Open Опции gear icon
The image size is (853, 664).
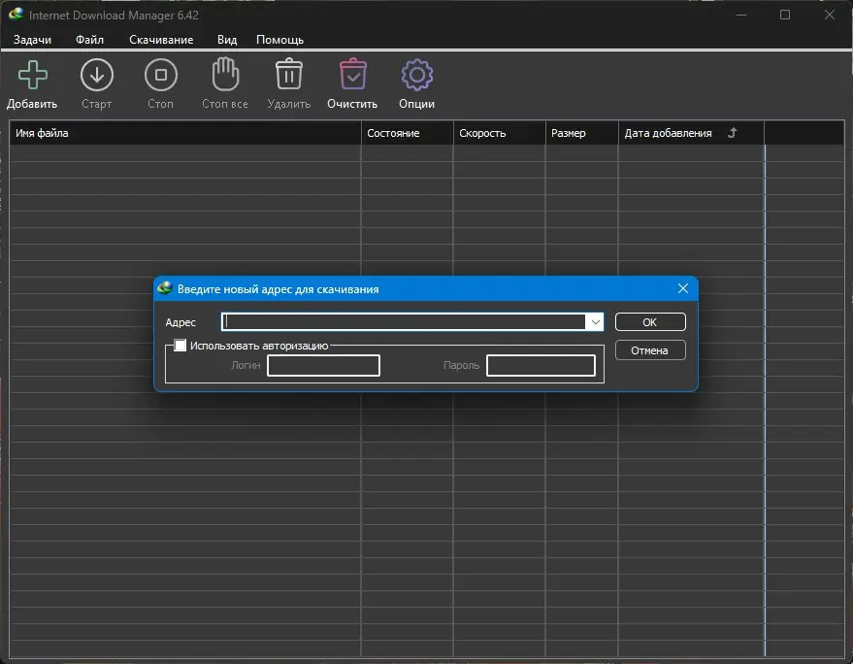pyautogui.click(x=416, y=75)
